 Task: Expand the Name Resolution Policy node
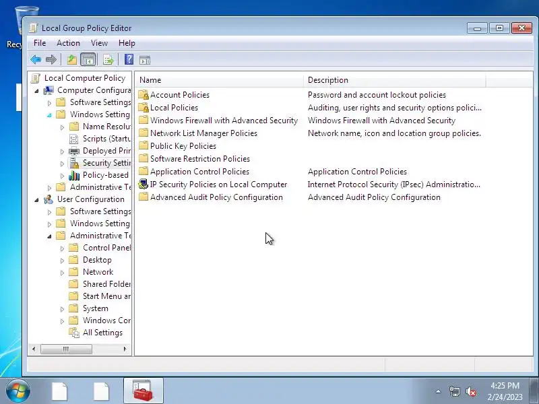click(62, 127)
